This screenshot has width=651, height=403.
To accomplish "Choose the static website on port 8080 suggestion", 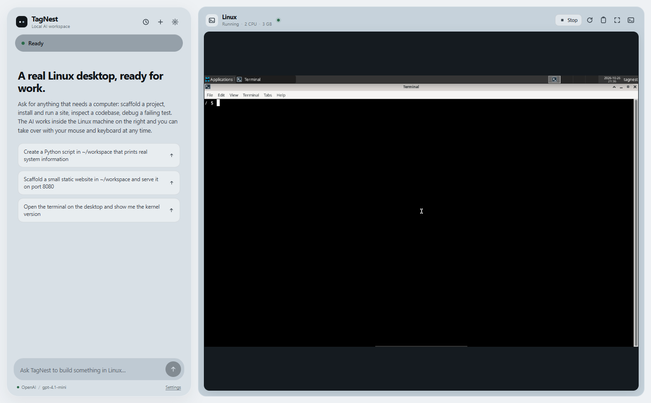I will (x=99, y=183).
